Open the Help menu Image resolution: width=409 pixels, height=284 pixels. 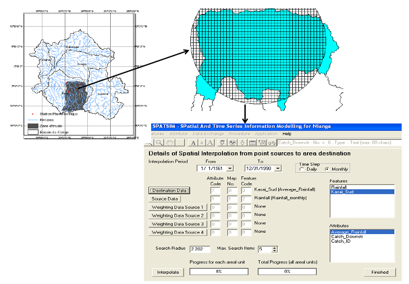pyautogui.click(x=287, y=134)
